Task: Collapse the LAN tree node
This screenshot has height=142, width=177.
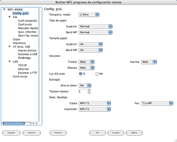Action: pyautogui.click(x=9, y=61)
